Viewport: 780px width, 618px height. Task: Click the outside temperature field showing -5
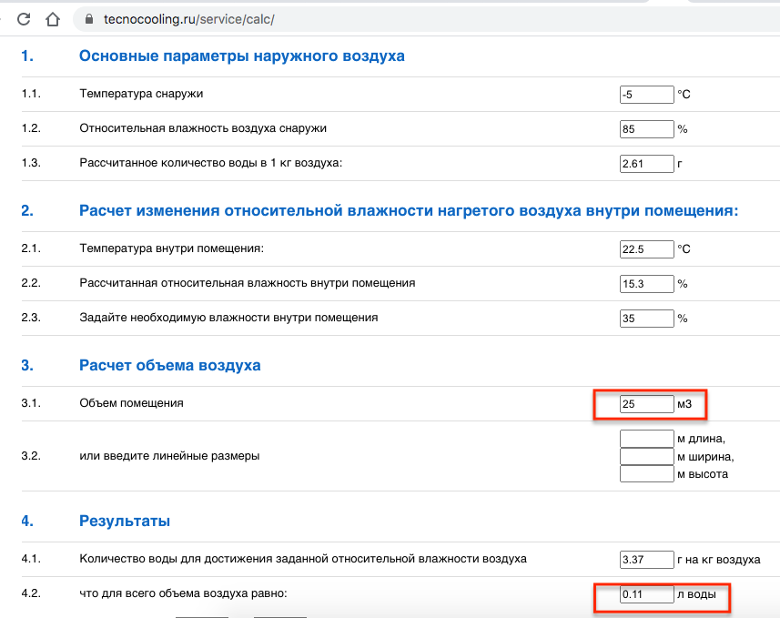[646, 94]
